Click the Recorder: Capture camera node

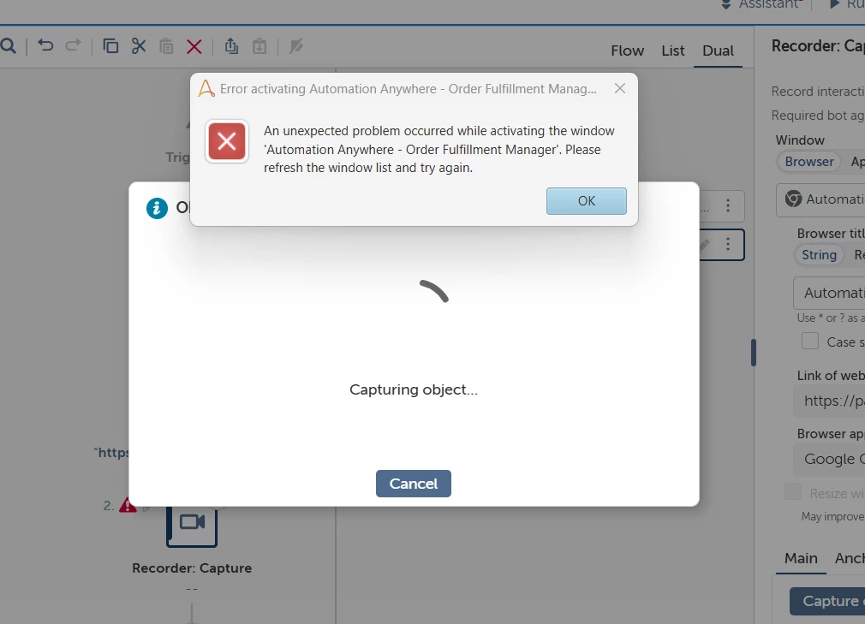click(192, 524)
